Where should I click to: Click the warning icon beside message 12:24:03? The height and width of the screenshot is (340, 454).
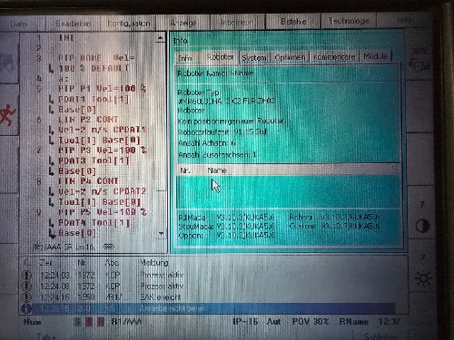coord(27,275)
